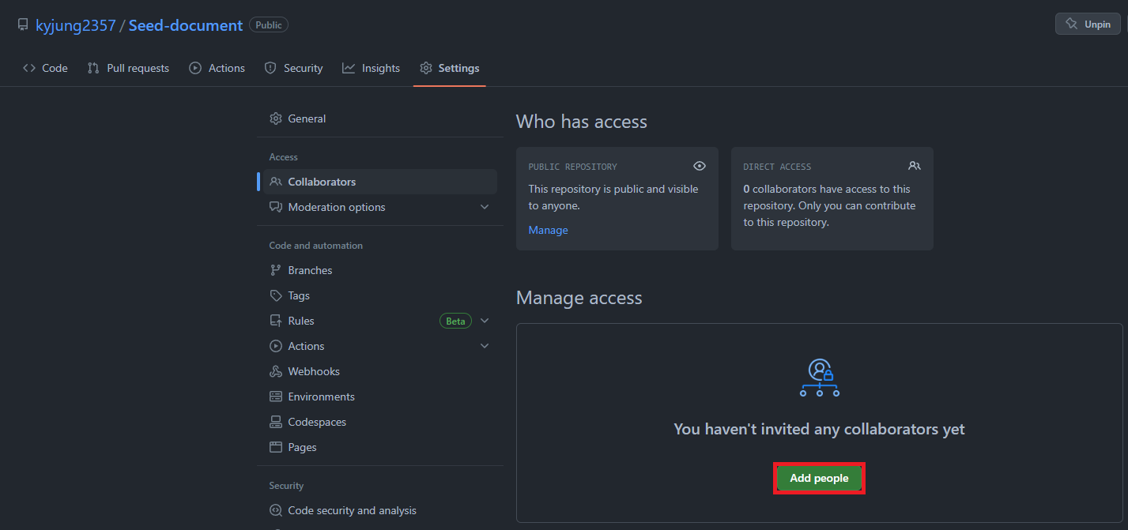This screenshot has width=1128, height=530.
Task: Click the Collaborators people icon in the sidebar
Action: [276, 182]
